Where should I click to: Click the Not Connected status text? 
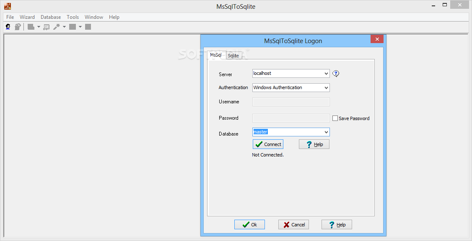click(x=268, y=155)
